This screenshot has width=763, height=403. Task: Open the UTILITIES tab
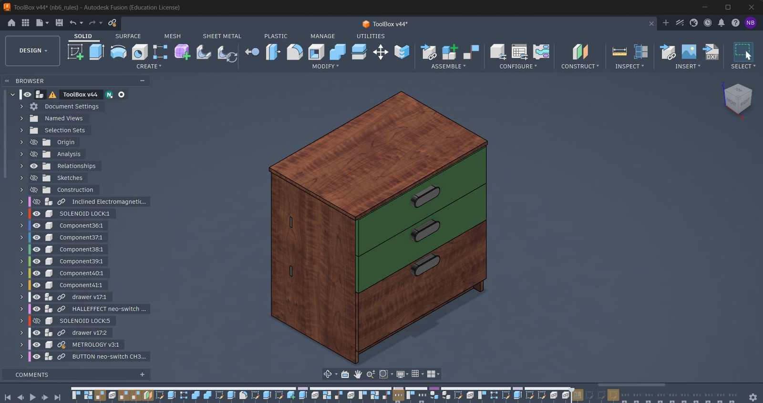371,36
